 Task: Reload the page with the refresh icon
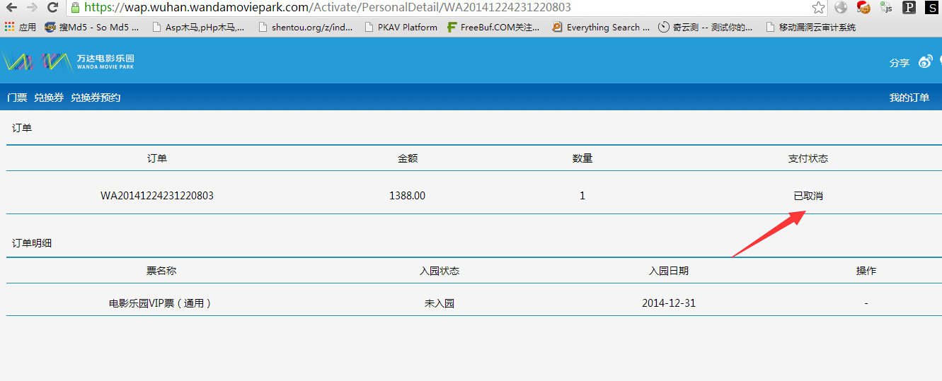52,8
